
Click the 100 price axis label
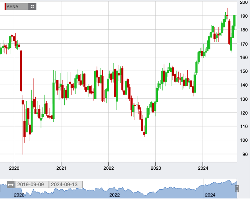click(x=244, y=140)
